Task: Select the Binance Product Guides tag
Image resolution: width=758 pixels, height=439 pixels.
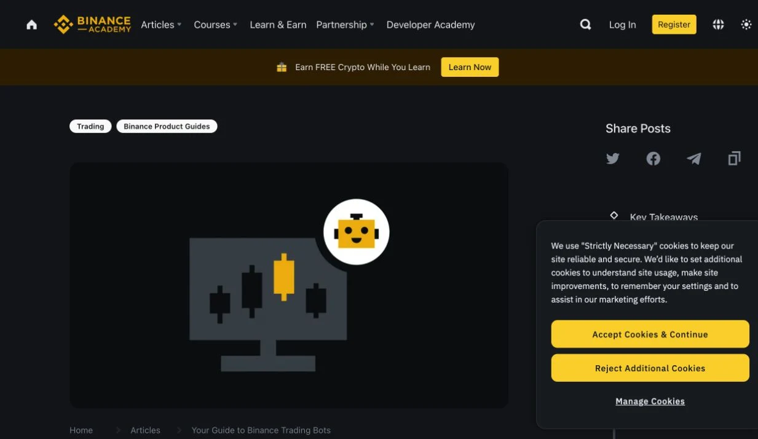Action: pos(167,126)
